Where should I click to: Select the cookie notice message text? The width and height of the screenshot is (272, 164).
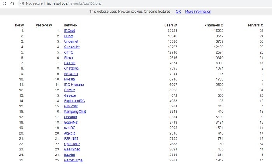click(130, 12)
